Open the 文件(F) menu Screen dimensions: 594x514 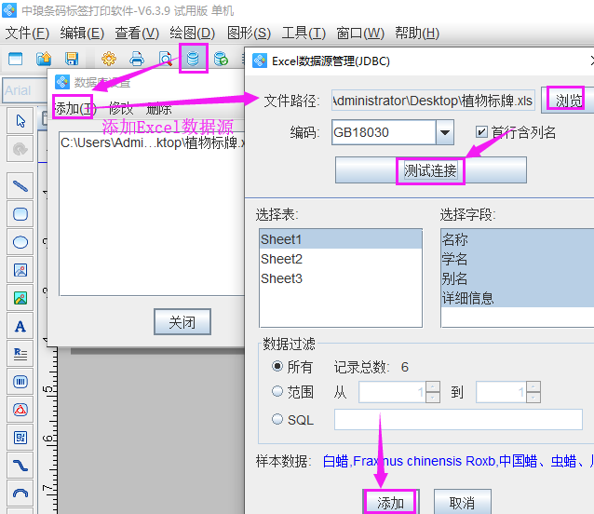27,33
